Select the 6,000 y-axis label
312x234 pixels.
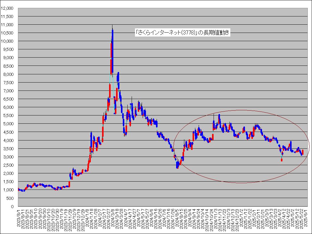click(x=8, y=107)
